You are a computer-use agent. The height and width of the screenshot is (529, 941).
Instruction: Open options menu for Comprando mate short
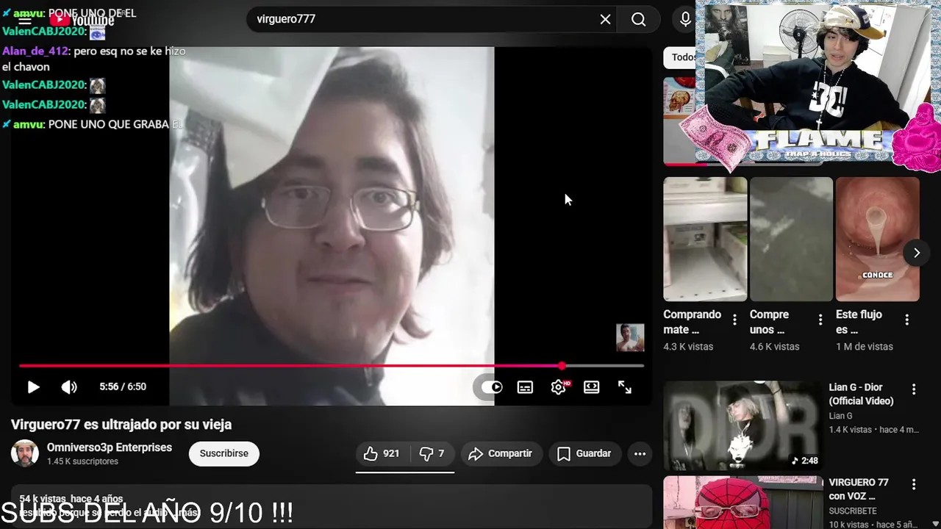(x=734, y=320)
